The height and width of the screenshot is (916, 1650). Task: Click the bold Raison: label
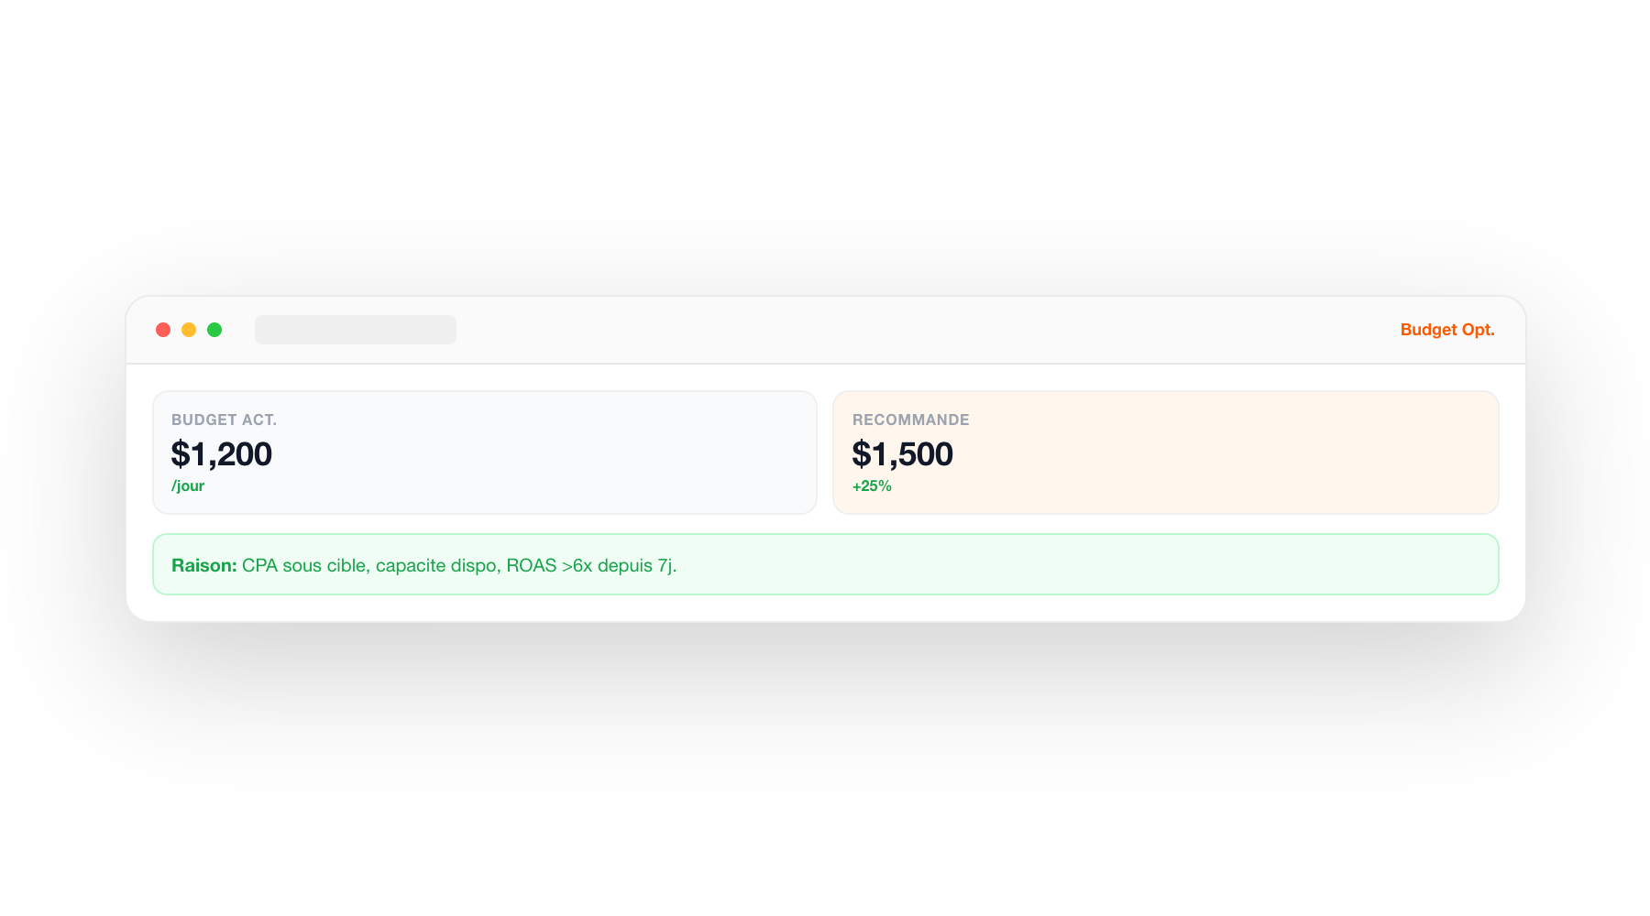[x=204, y=565]
